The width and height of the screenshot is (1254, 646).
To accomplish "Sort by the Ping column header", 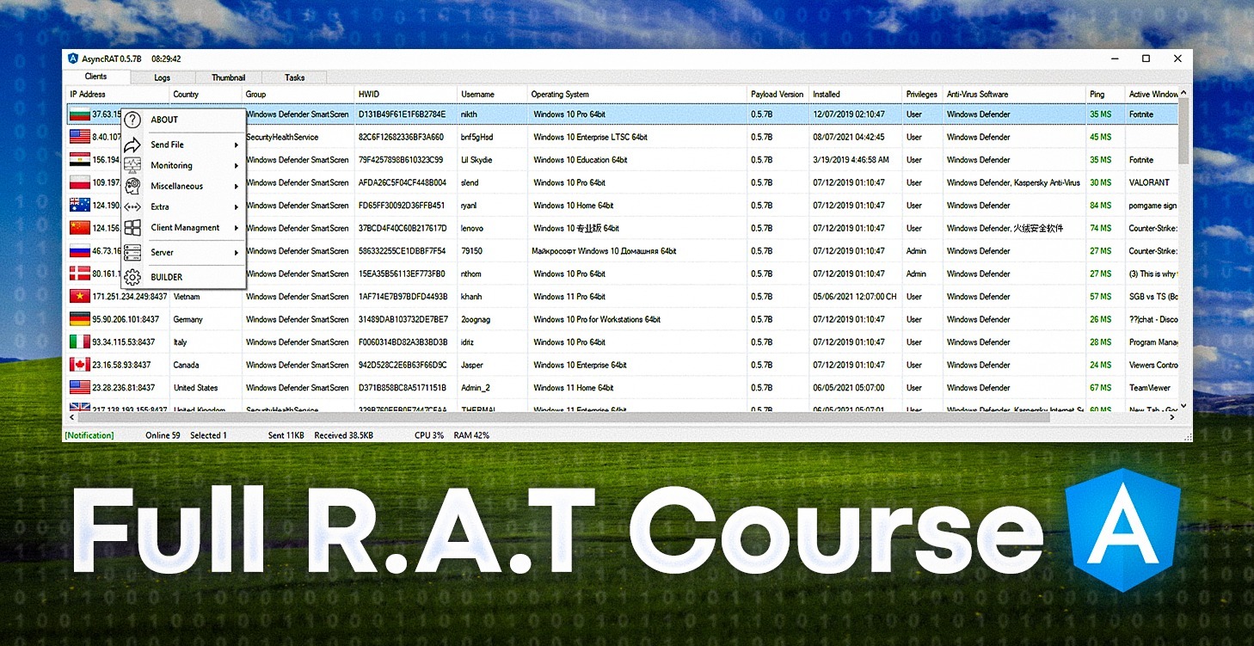I will (x=1105, y=94).
